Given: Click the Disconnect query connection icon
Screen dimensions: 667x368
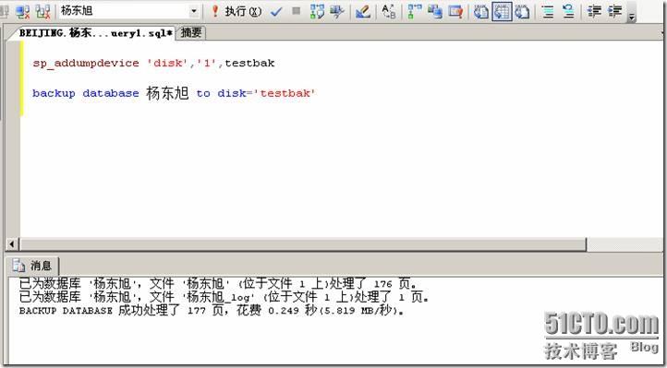Looking at the screenshot, I should [22, 11].
